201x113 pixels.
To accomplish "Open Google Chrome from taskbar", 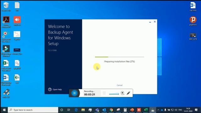I will [x=111, y=110].
